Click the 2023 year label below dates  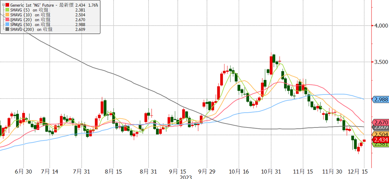point(186,177)
